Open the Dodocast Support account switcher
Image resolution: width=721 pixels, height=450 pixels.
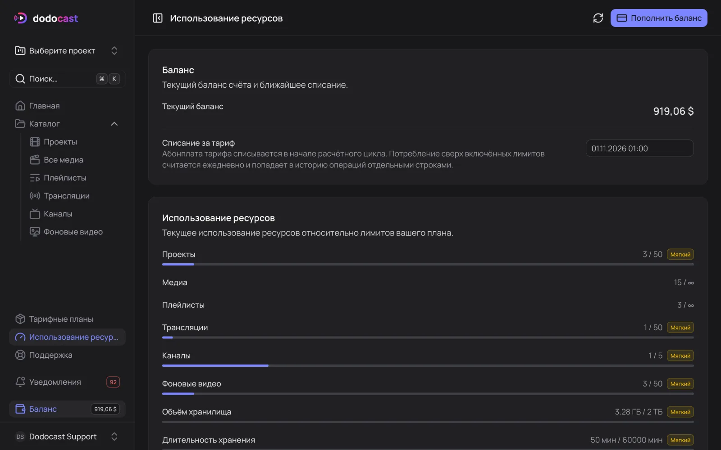pyautogui.click(x=67, y=436)
